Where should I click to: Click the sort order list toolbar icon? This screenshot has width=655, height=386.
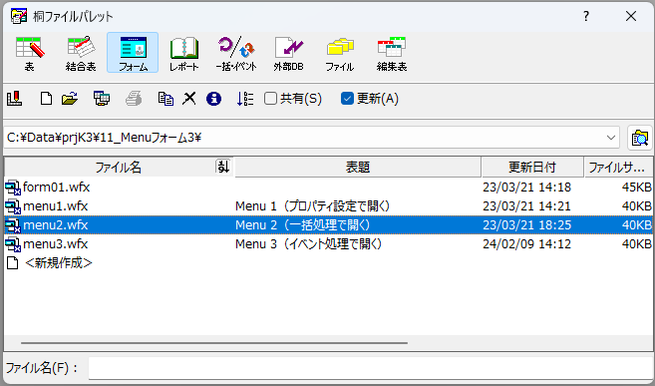point(245,99)
